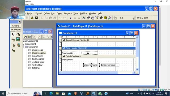170x96 pixels.
Task: Open the Format menu
Action: pos(39,13)
